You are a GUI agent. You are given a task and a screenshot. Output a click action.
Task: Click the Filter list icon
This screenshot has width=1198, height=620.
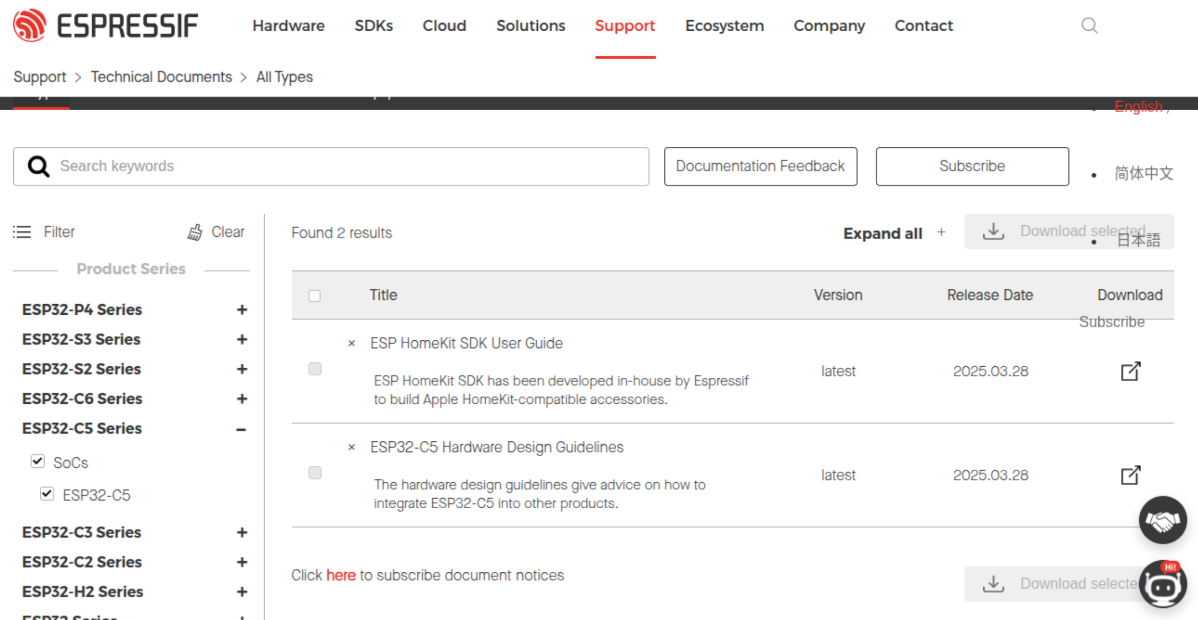22,232
